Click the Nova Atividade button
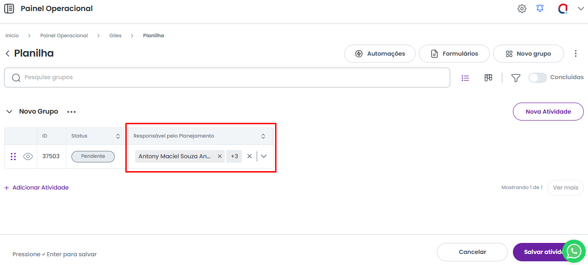The image size is (588, 265). click(548, 111)
